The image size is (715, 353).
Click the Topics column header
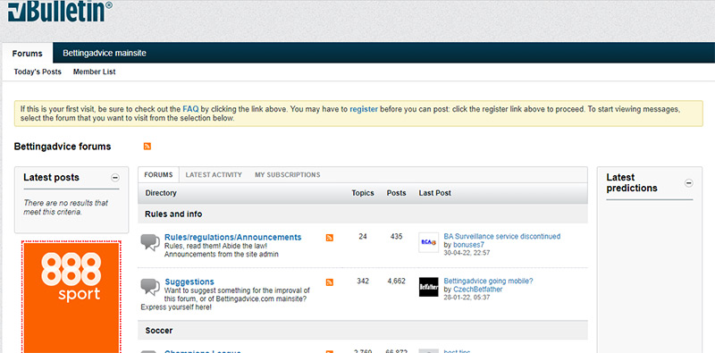(363, 193)
